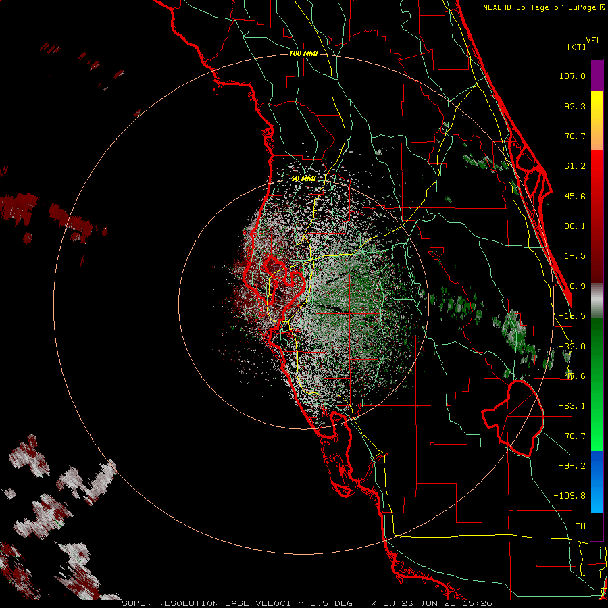608x608 pixels.
Task: Select the -0.9 legend value
Action: click(575, 286)
